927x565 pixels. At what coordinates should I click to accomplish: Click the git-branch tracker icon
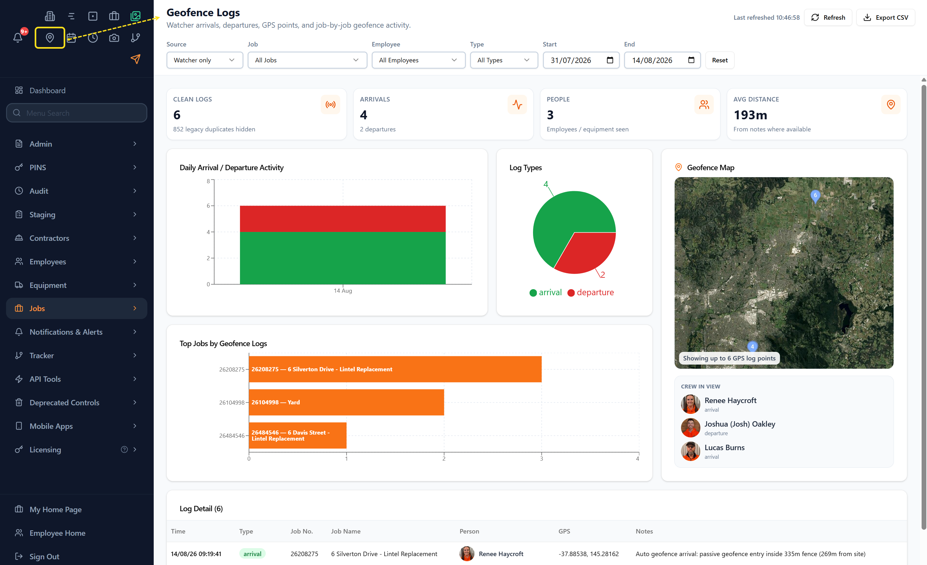point(136,38)
